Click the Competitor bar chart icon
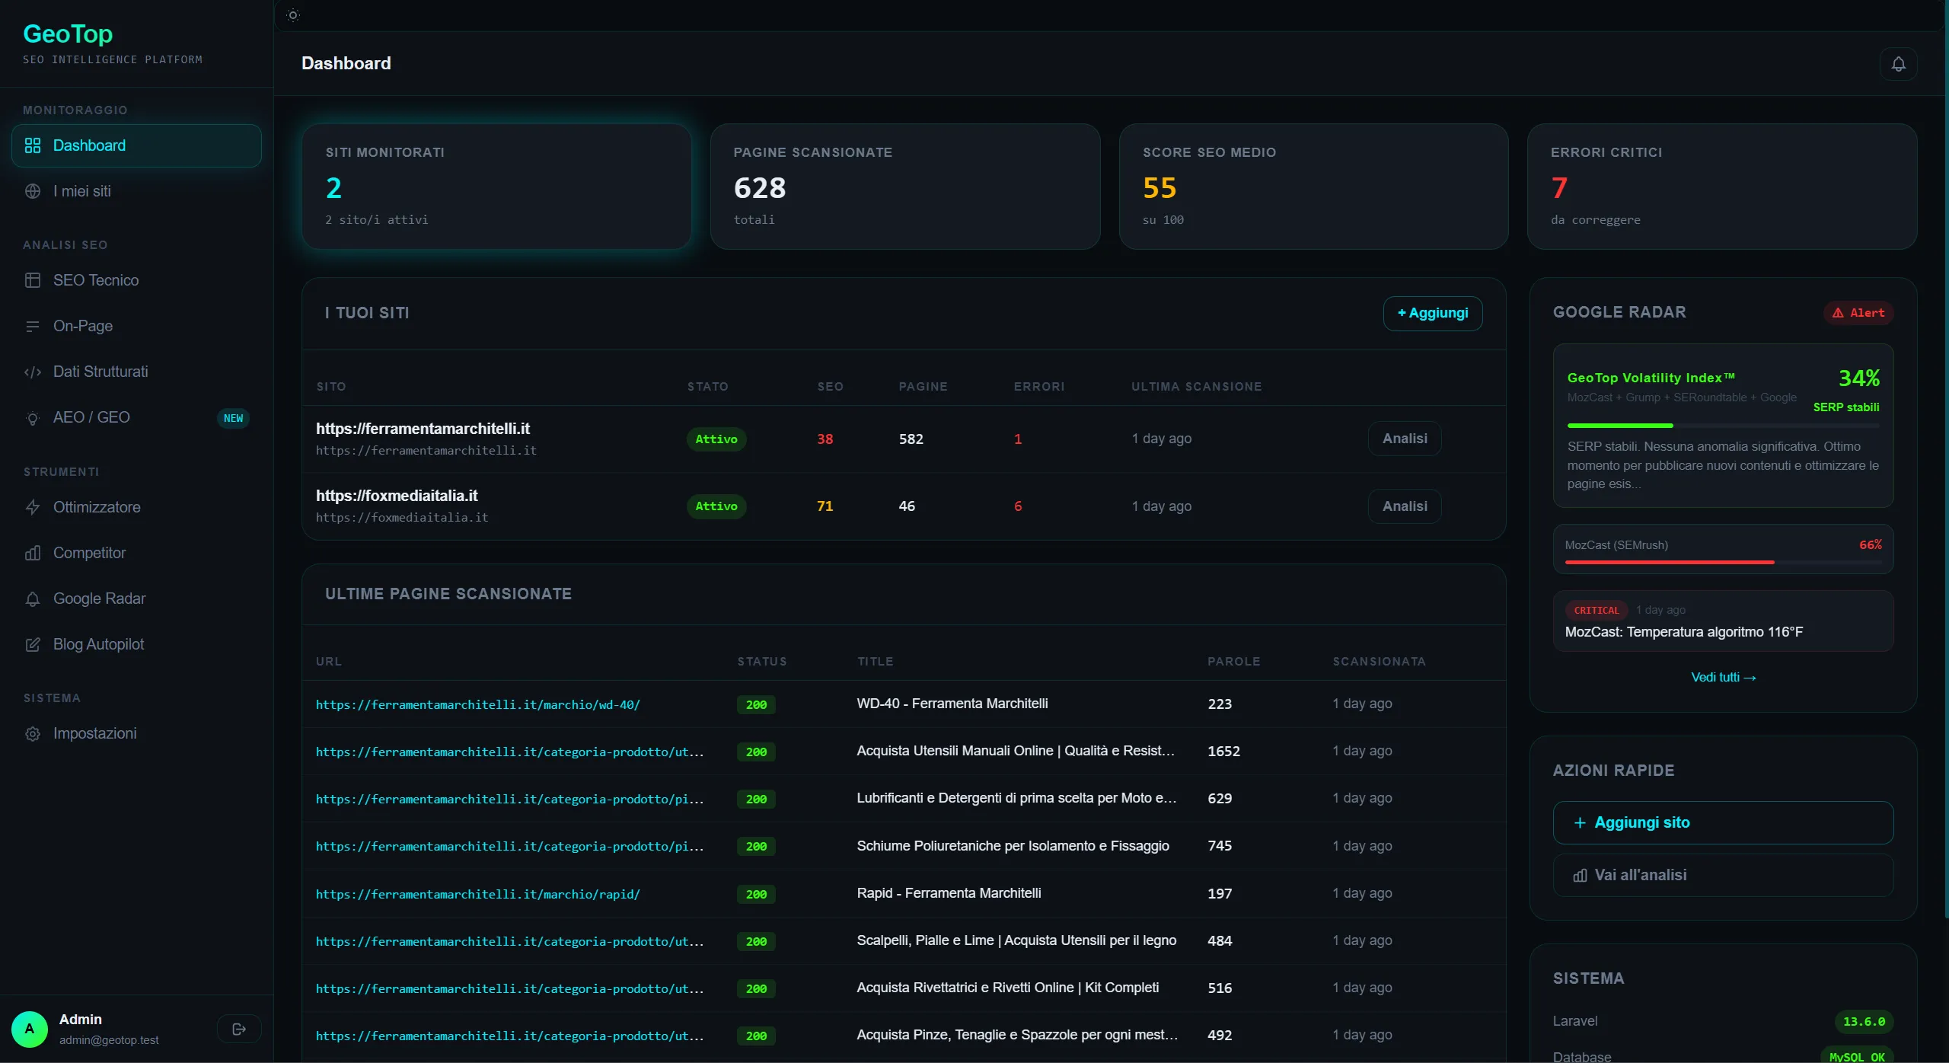 pyautogui.click(x=33, y=553)
